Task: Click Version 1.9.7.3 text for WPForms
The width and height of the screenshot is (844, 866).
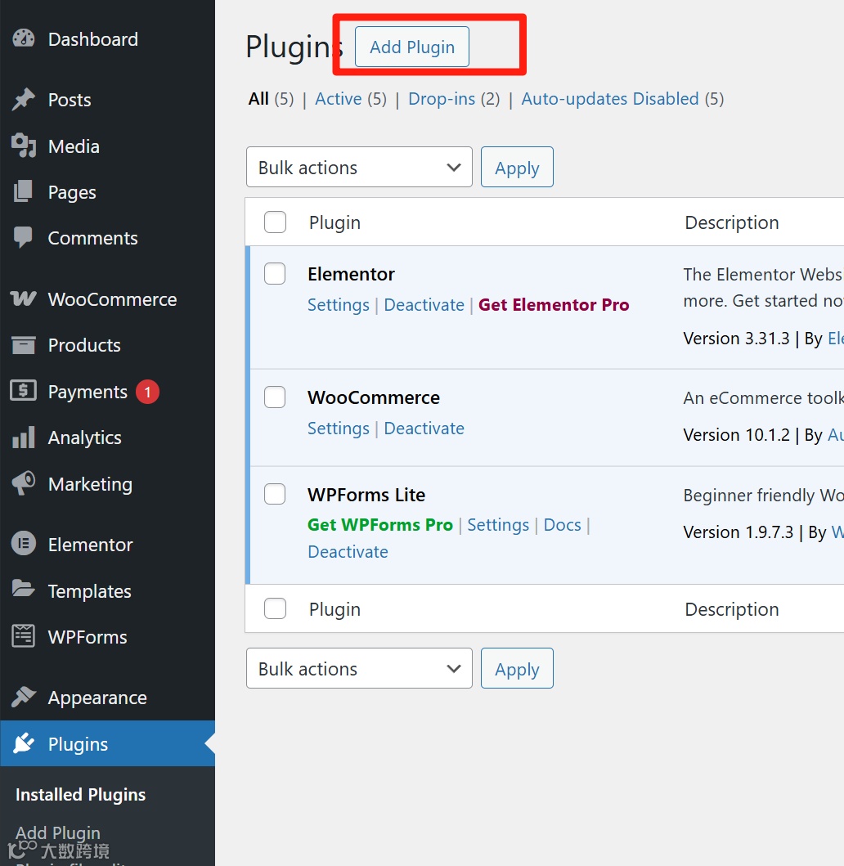Action: click(738, 532)
